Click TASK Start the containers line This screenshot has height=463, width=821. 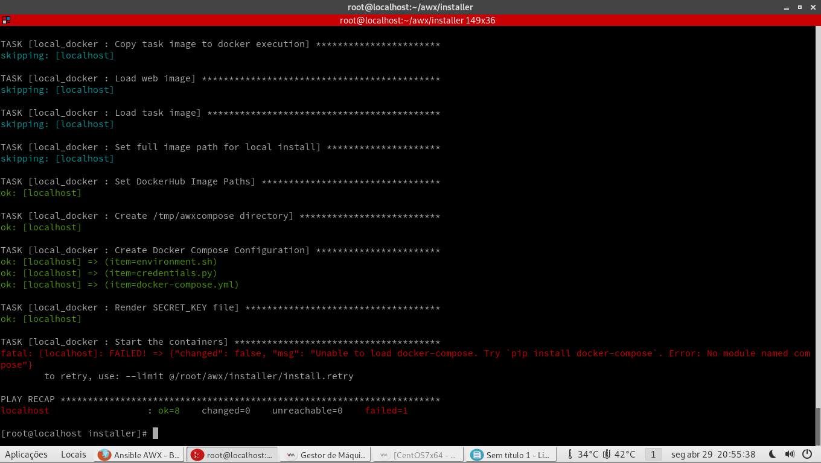pos(220,342)
